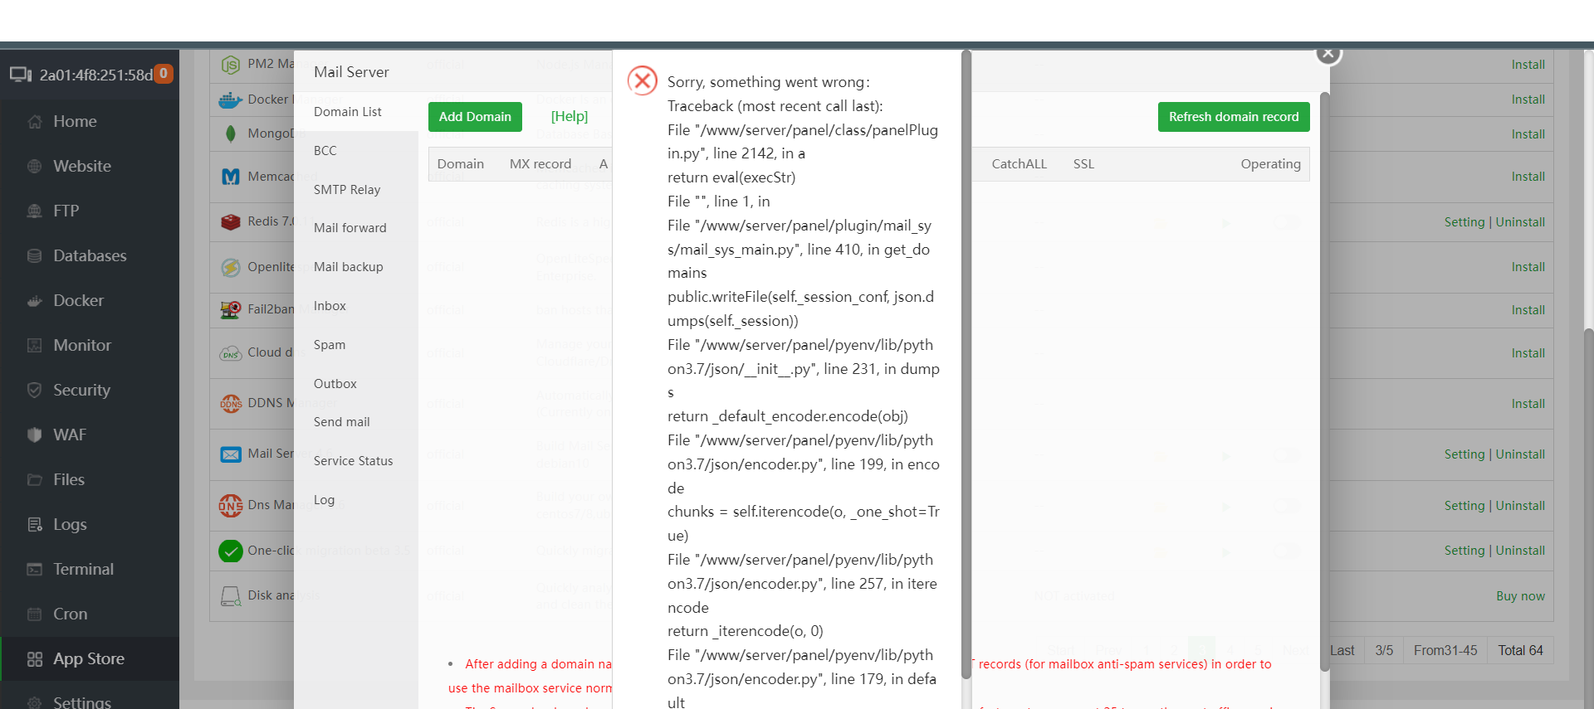
Task: Open the Databases sidebar icon
Action: (x=35, y=256)
